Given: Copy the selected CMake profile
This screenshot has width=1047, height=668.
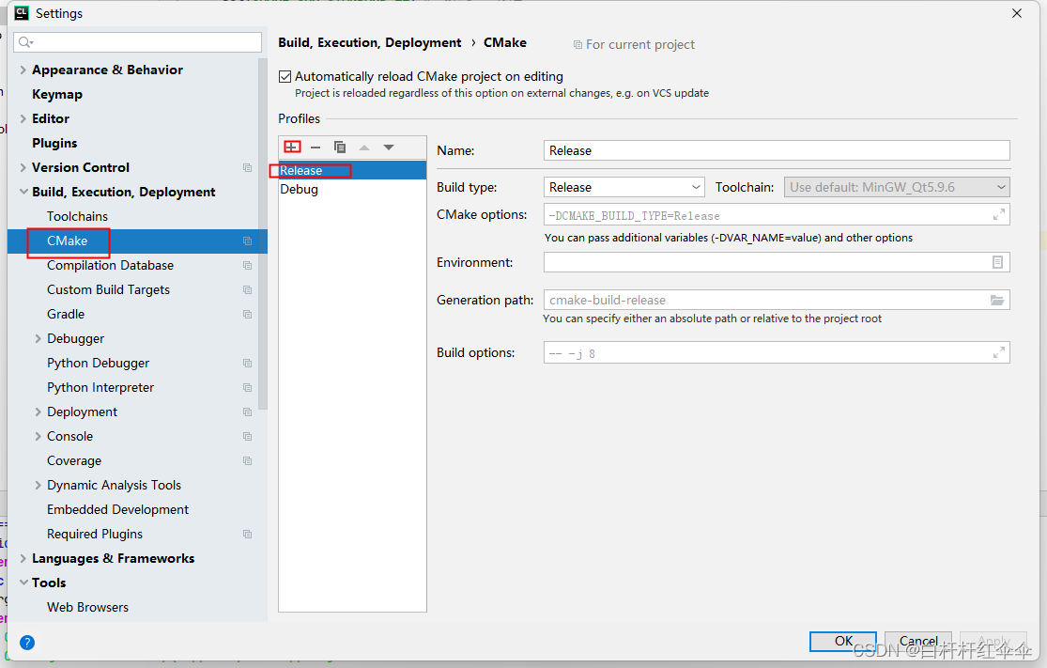Looking at the screenshot, I should pos(340,147).
